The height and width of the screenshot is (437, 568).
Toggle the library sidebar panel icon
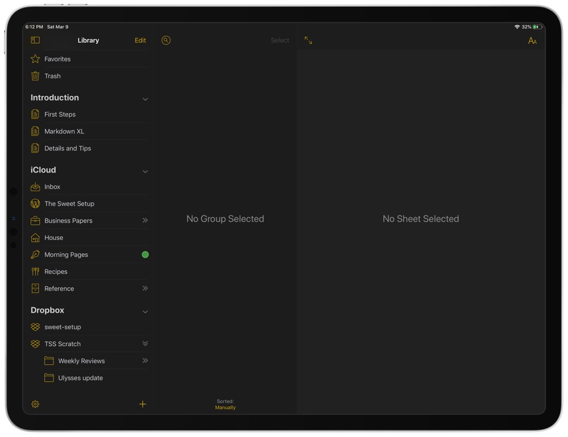pyautogui.click(x=35, y=40)
